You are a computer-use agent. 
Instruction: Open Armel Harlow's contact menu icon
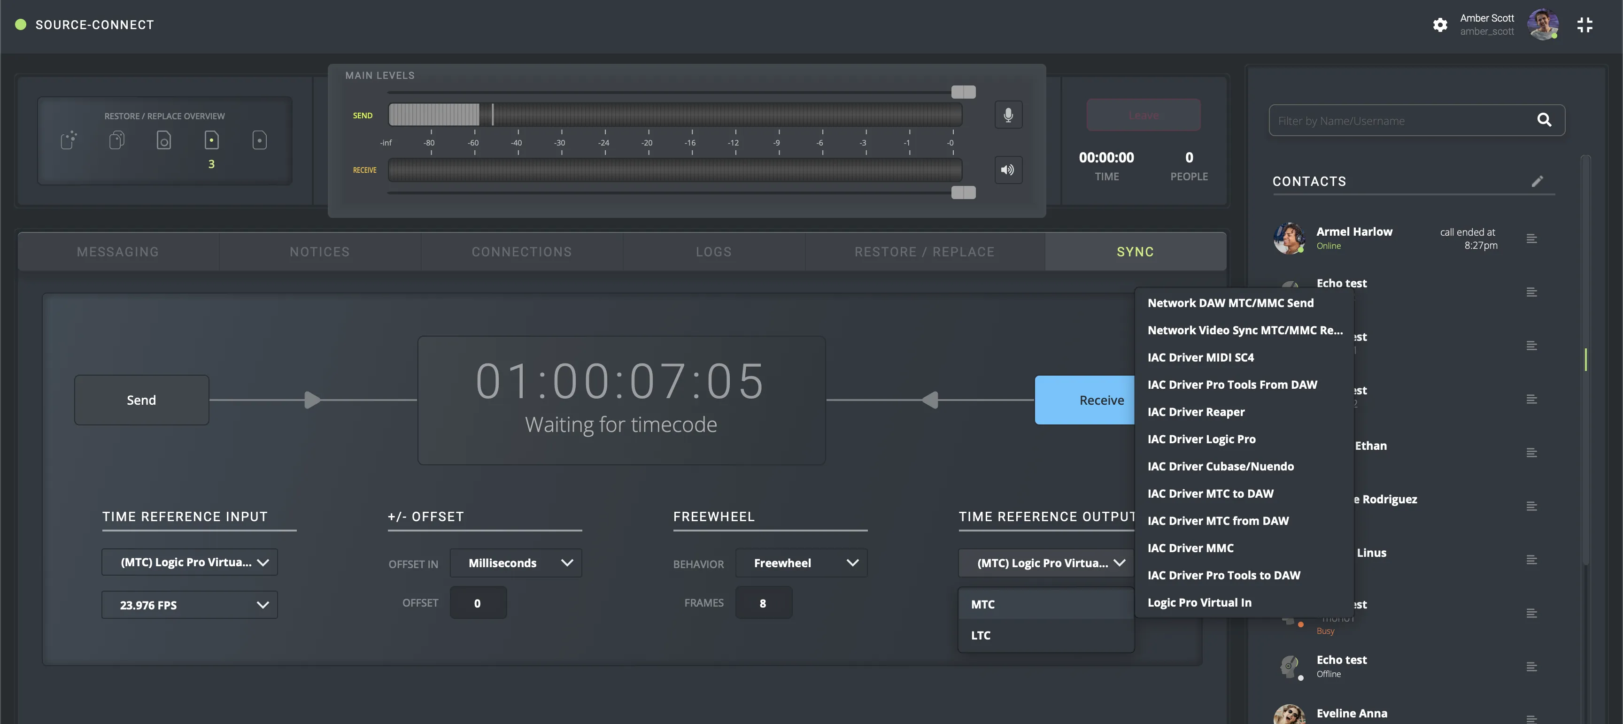pos(1531,238)
